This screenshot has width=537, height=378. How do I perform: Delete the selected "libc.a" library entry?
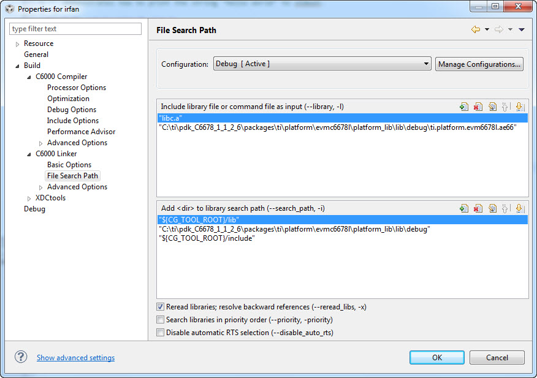478,107
